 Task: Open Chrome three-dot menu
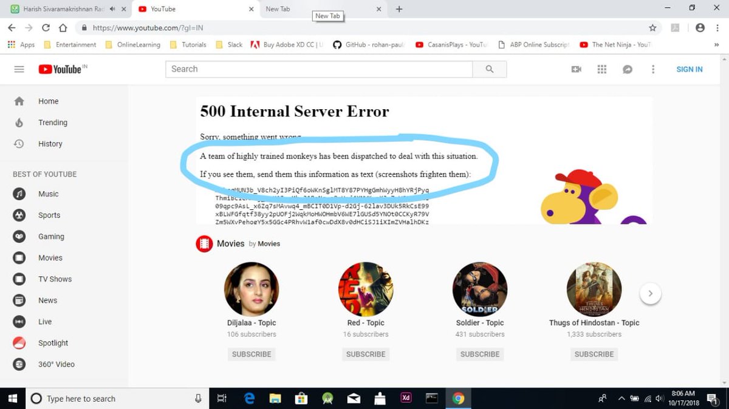(x=717, y=28)
